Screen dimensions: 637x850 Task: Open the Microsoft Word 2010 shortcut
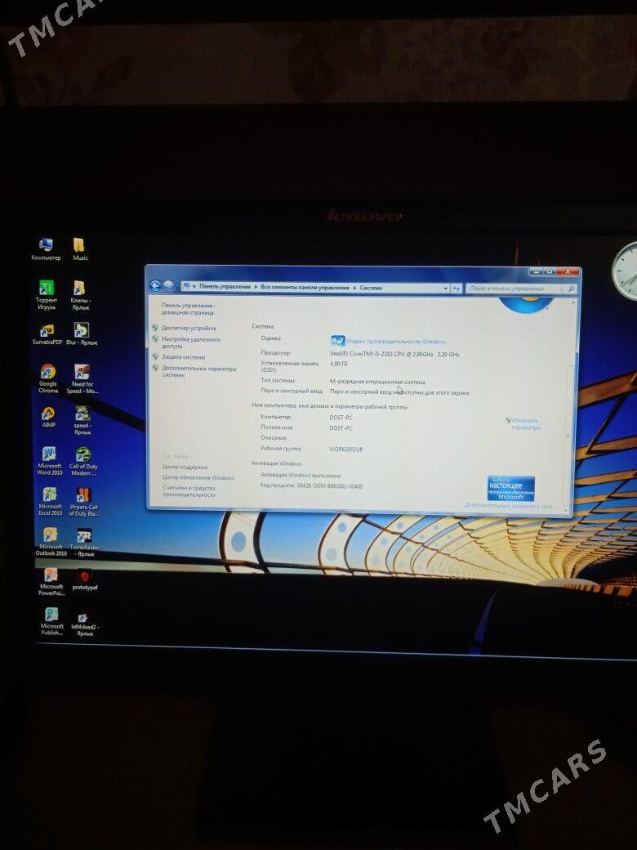(x=49, y=454)
